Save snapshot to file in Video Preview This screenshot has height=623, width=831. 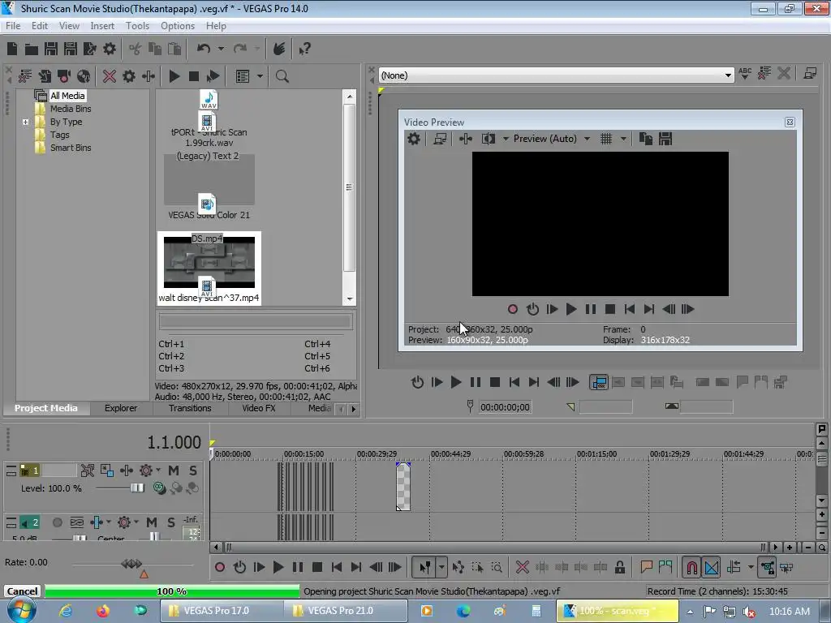click(665, 139)
